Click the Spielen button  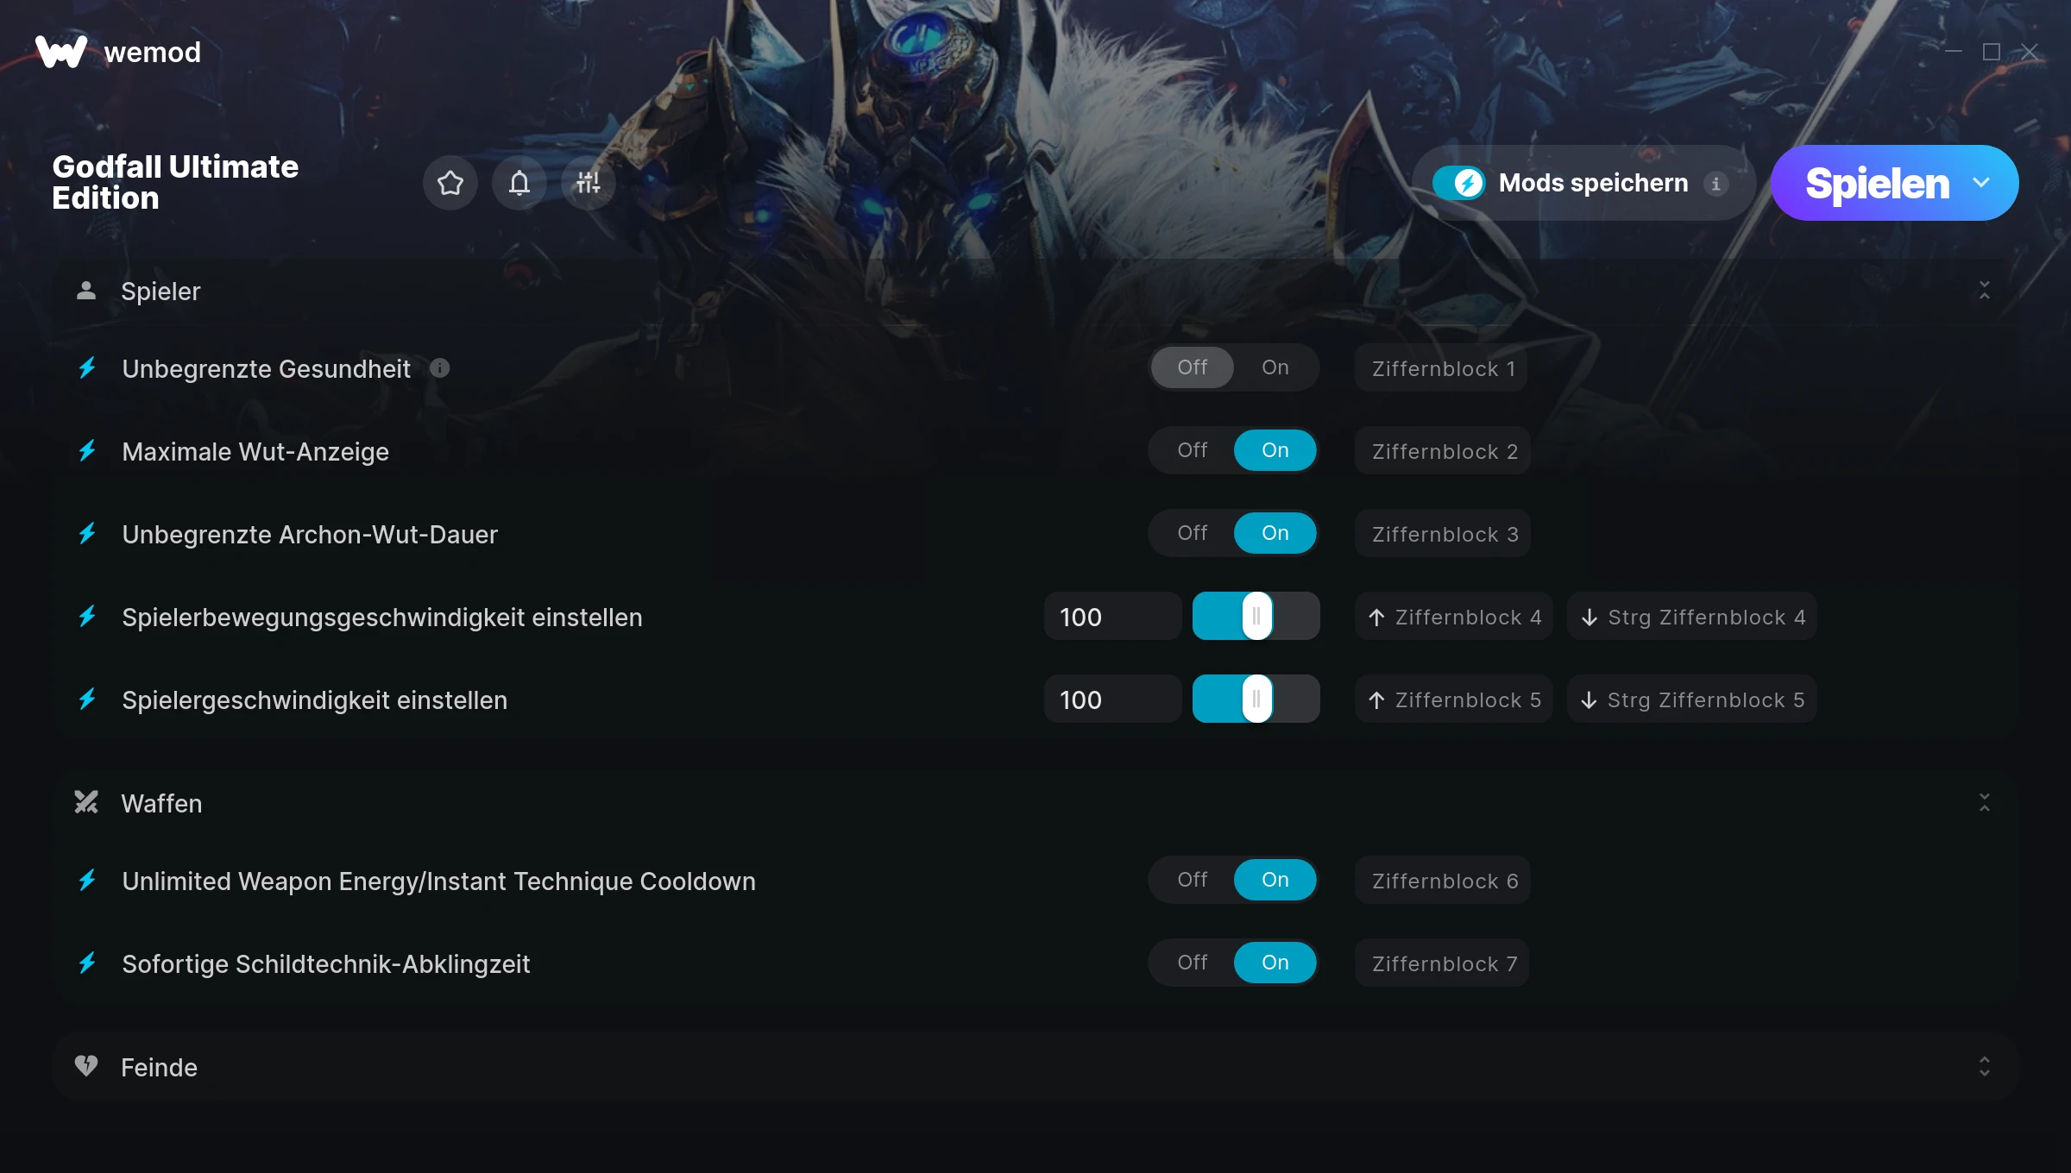[x=1877, y=183]
